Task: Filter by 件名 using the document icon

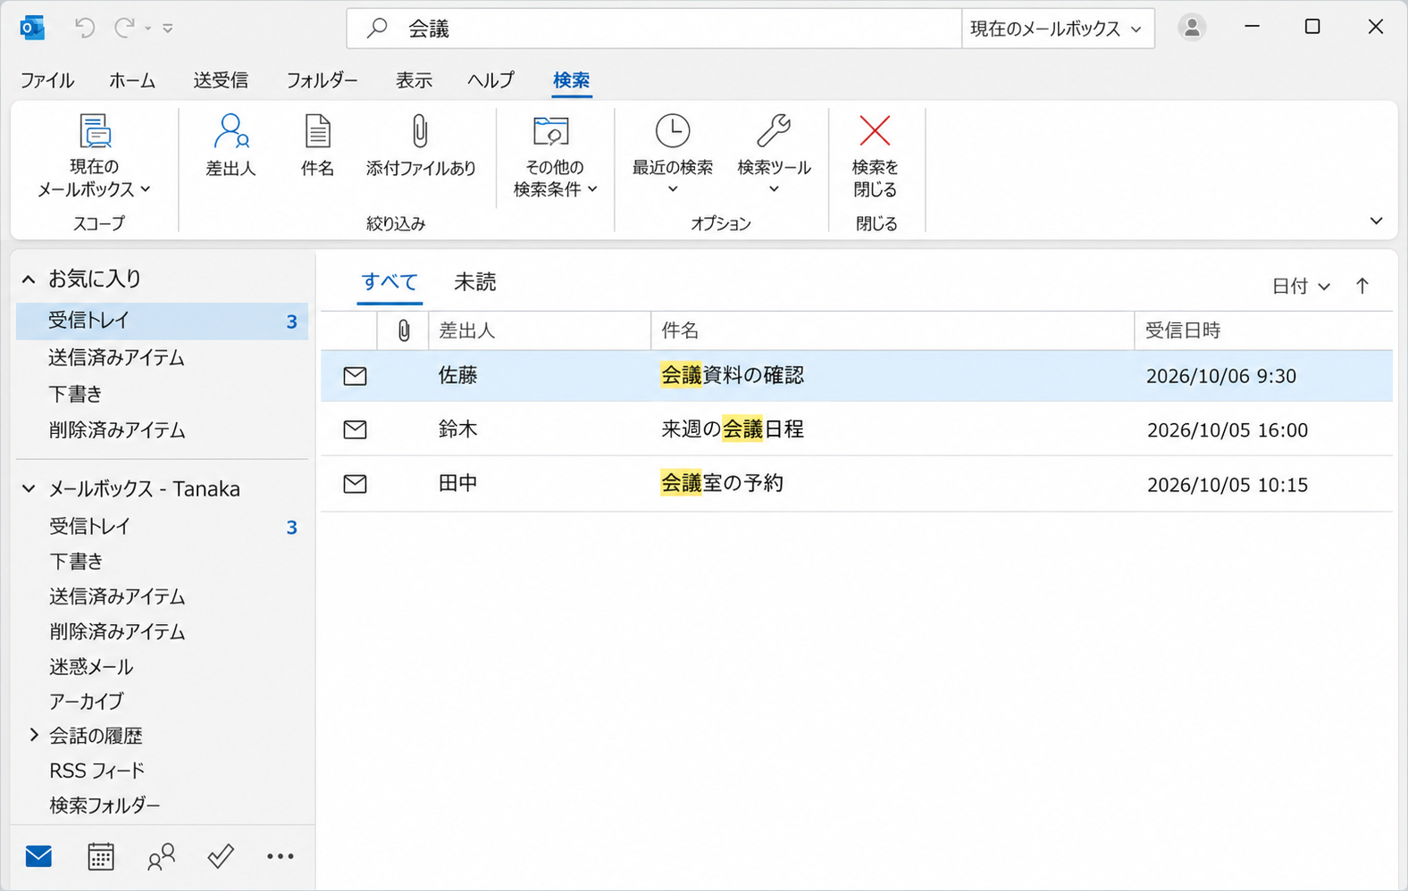Action: coord(317,145)
